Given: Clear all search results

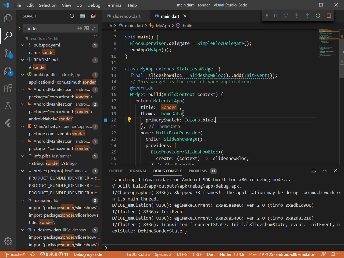Looking at the screenshot, I should [83, 16].
